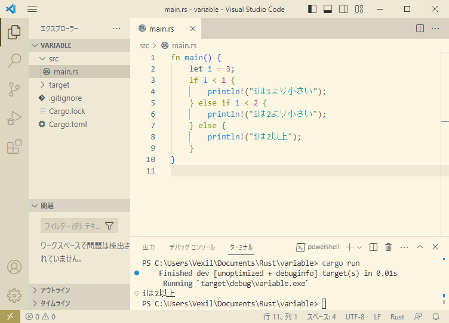Select encoding UTF-8 in status bar
Screen dimensions: 449x323
[355, 316]
